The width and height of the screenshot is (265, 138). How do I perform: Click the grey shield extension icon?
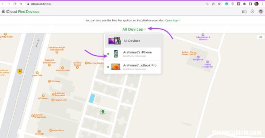click(233, 4)
